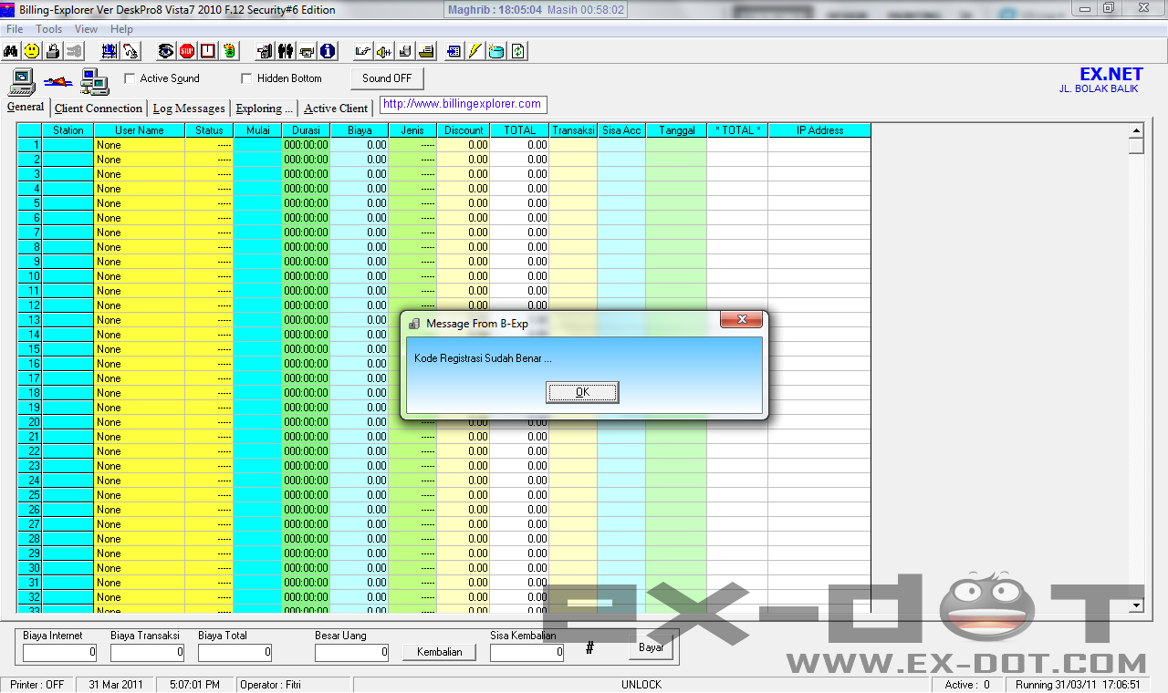
Task: Select the binoculars search icon
Action: [x=12, y=50]
